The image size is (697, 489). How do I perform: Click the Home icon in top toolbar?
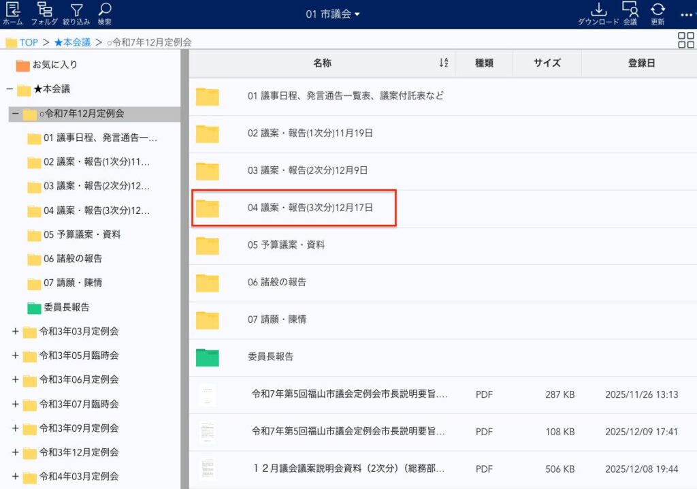tap(12, 10)
